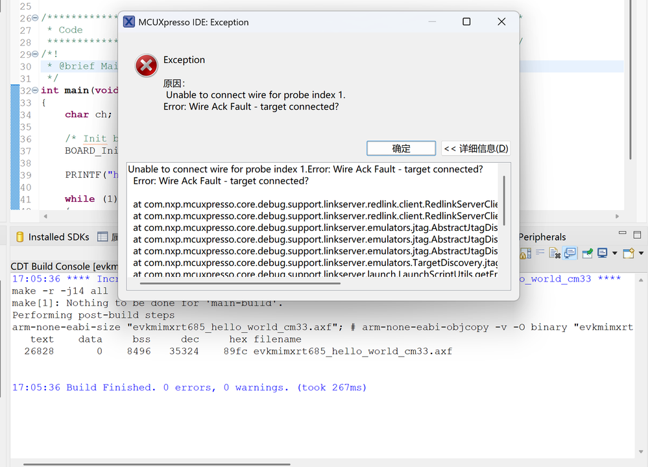Click the 'while (1)' line in the editor

tap(91, 198)
